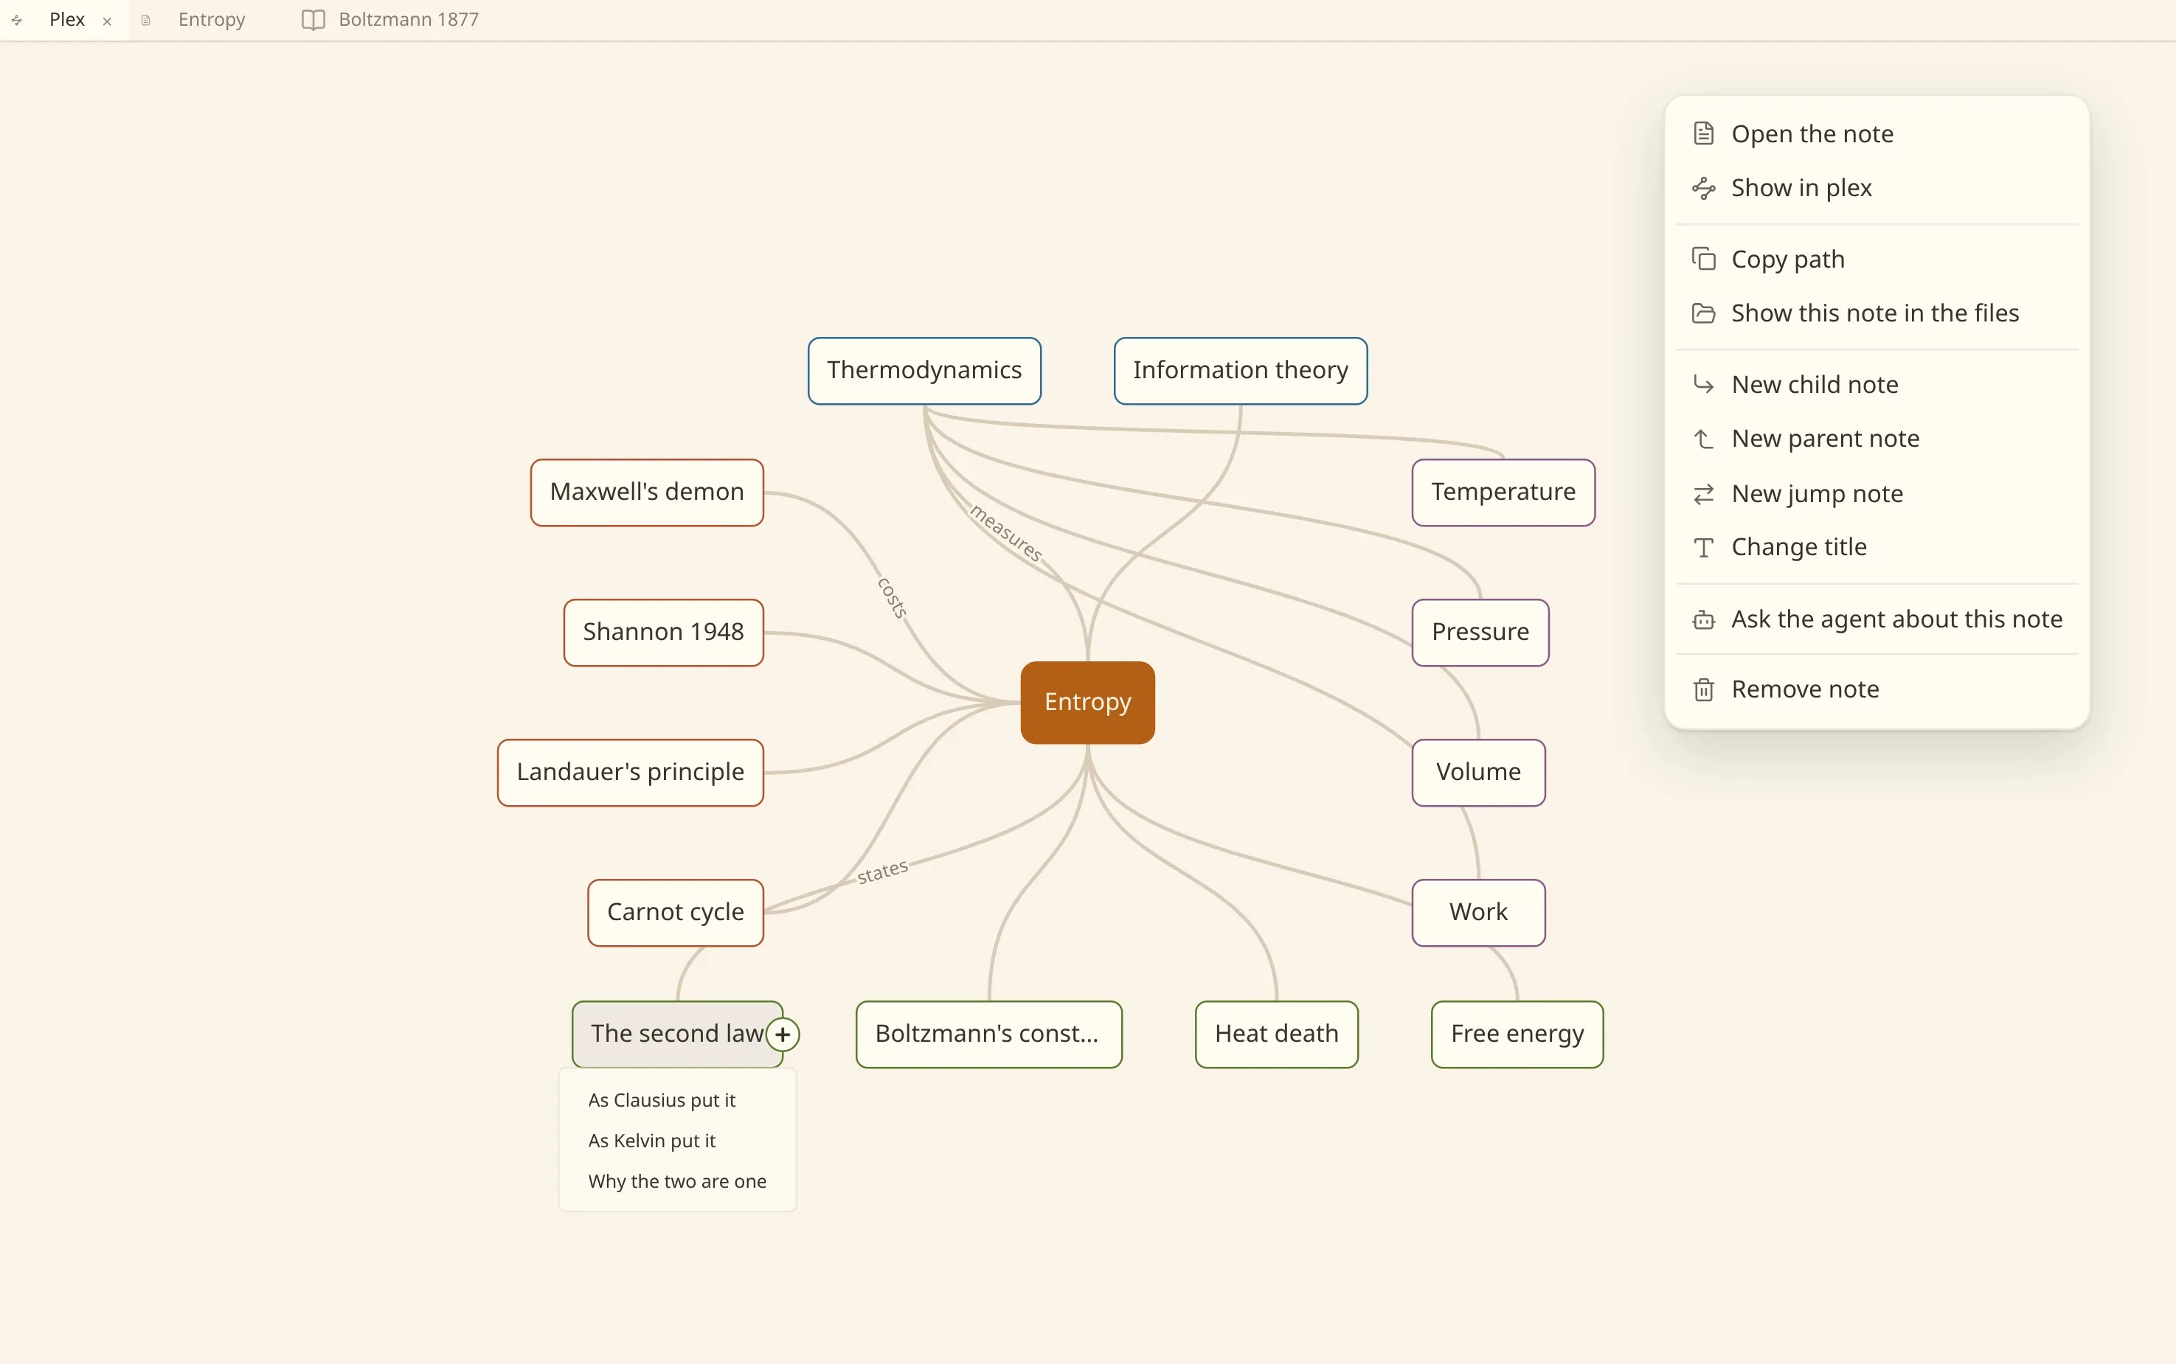Jump to heading As Kelvin put it
This screenshot has width=2176, height=1364.
click(677, 1141)
